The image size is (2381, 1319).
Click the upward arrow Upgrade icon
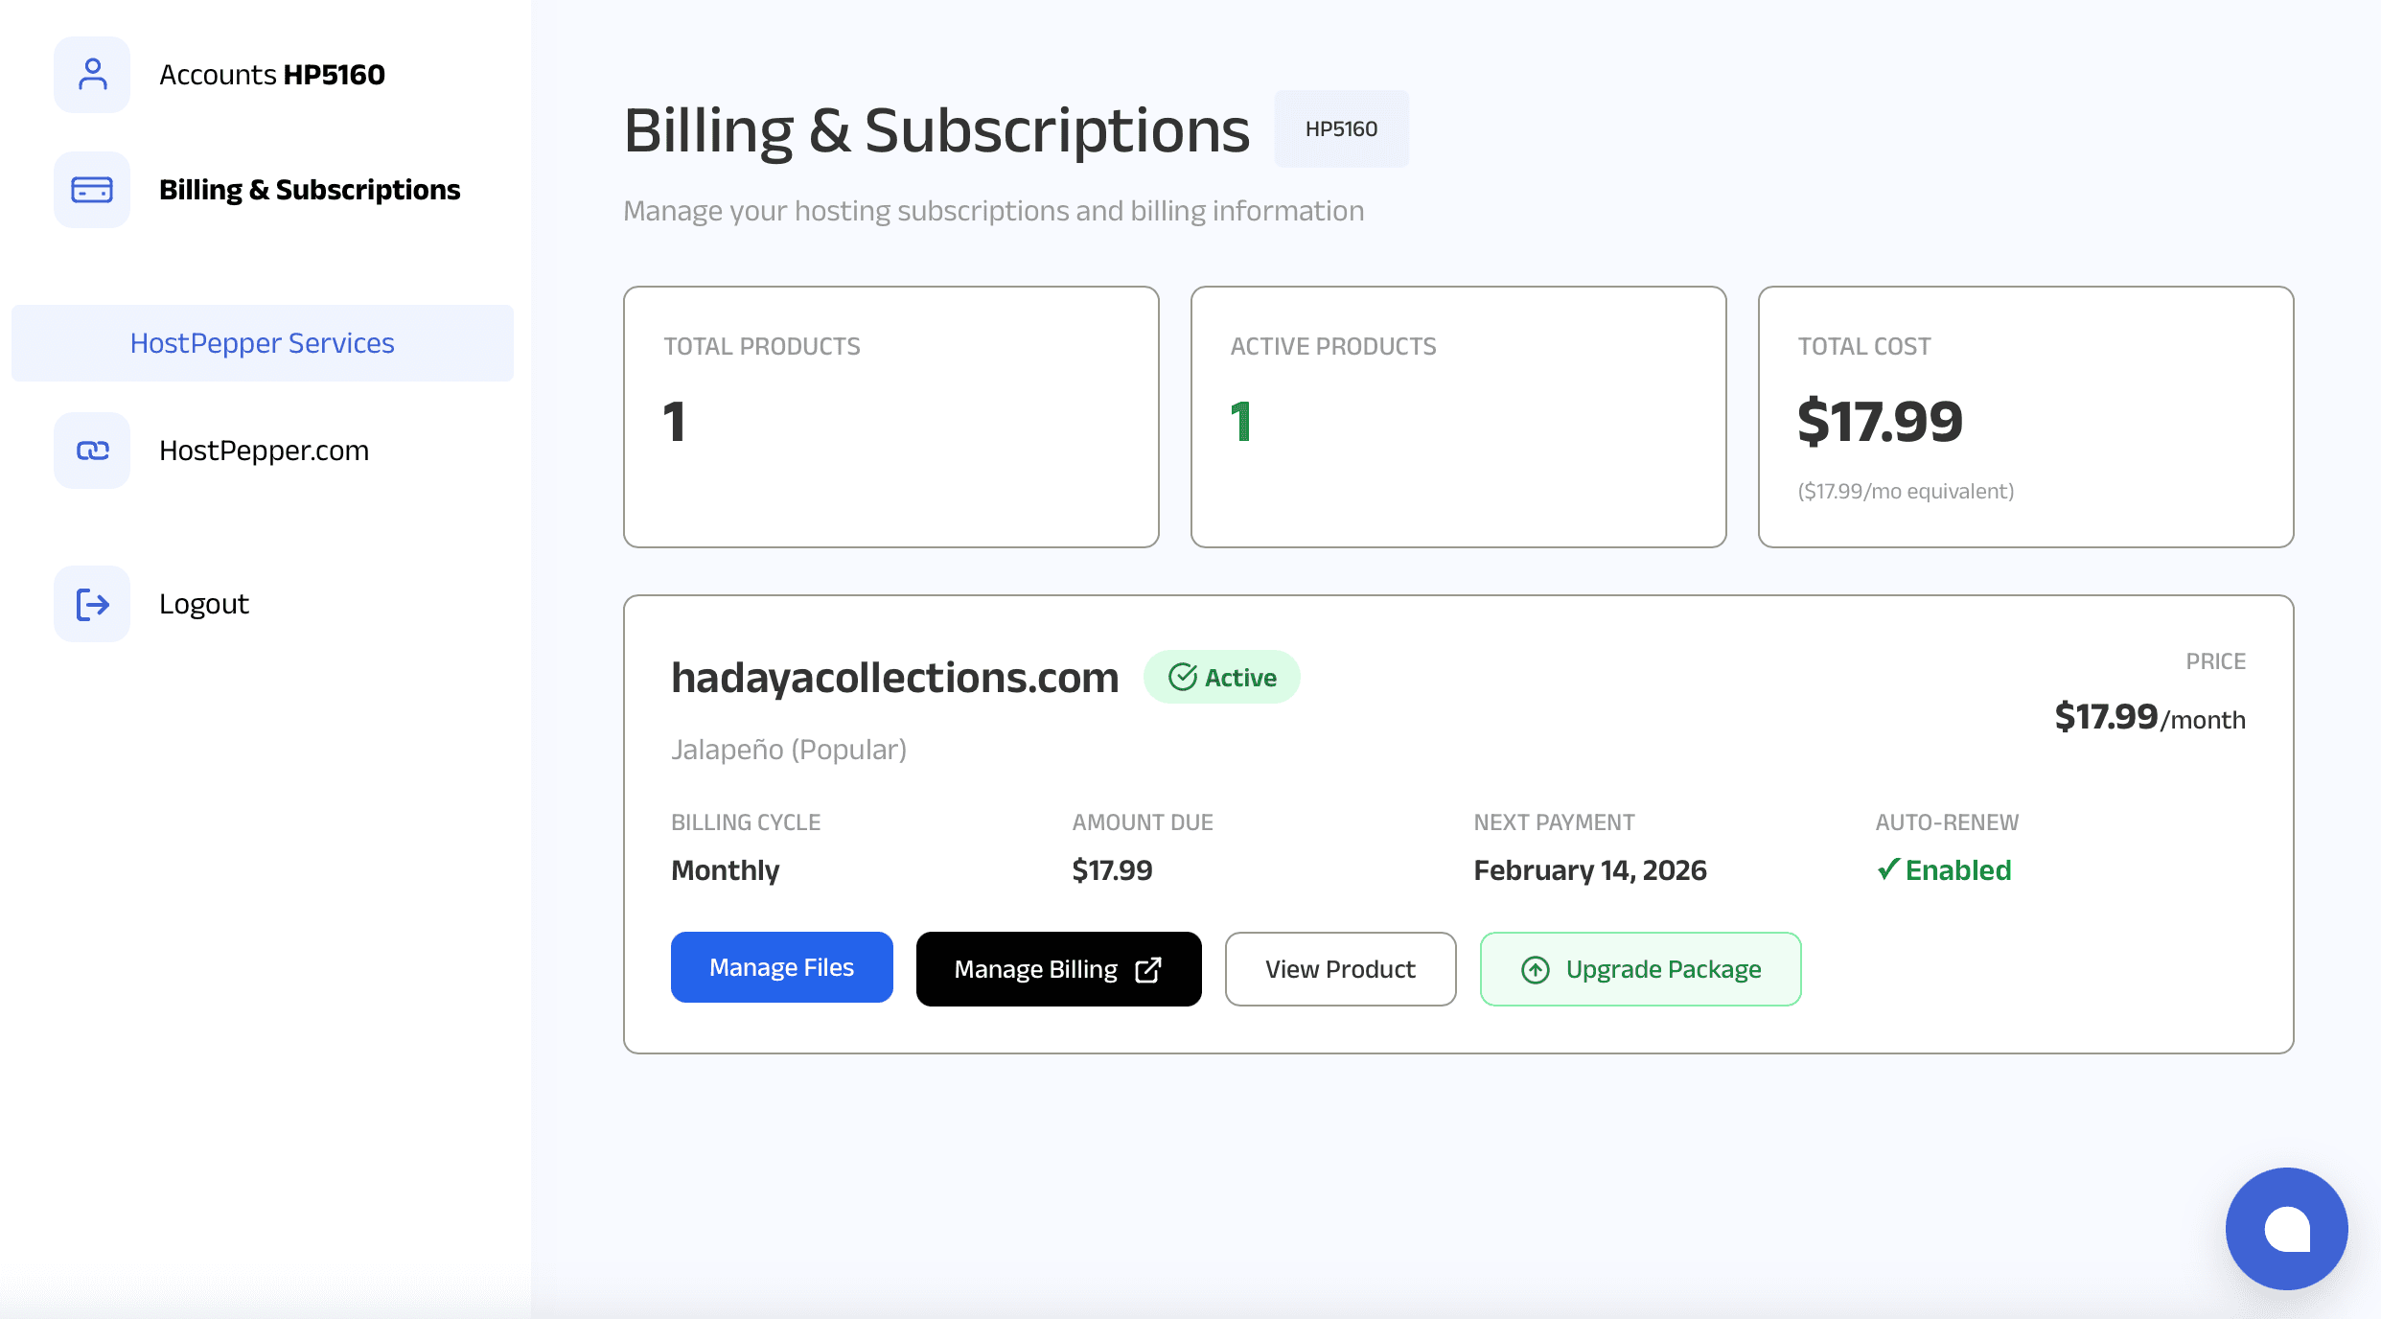1536,970
